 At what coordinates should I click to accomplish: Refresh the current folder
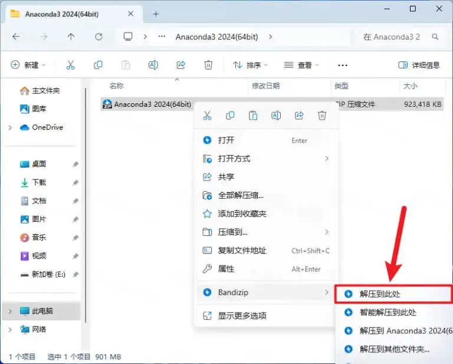99,37
